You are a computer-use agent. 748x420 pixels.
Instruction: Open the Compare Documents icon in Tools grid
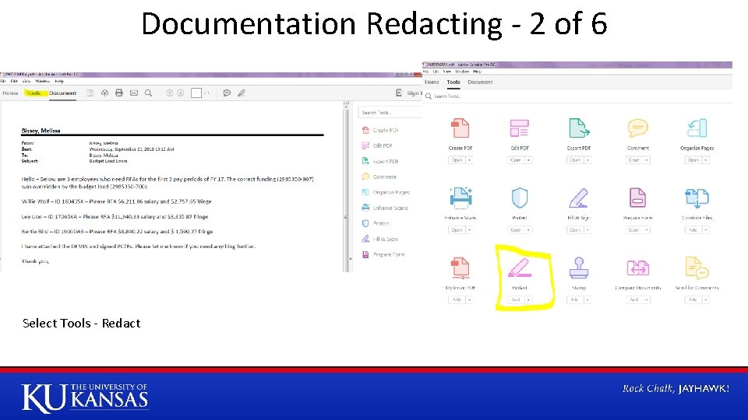(x=638, y=268)
